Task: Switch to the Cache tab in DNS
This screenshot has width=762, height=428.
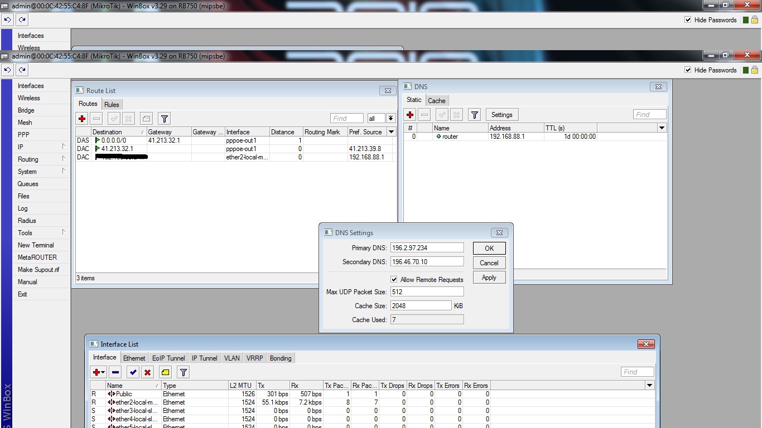Action: (x=437, y=100)
